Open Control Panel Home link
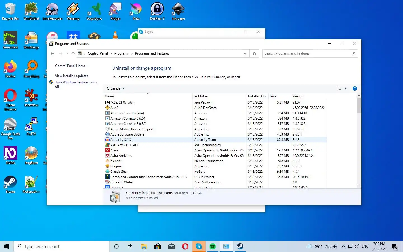Screen dimensions: 403x252 70,66
